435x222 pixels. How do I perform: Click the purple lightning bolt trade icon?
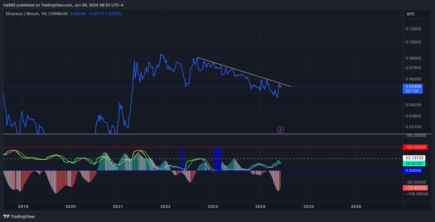coord(280,130)
